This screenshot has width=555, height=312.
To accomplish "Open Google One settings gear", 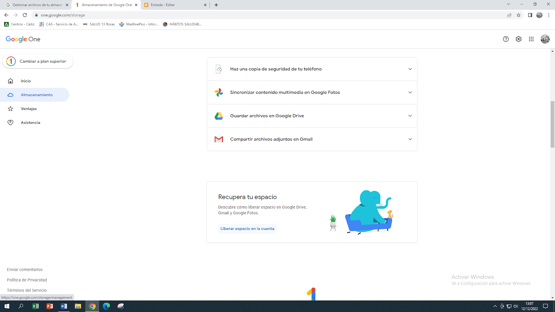I will point(519,39).
